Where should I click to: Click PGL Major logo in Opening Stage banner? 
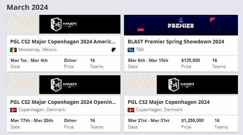click(x=64, y=85)
